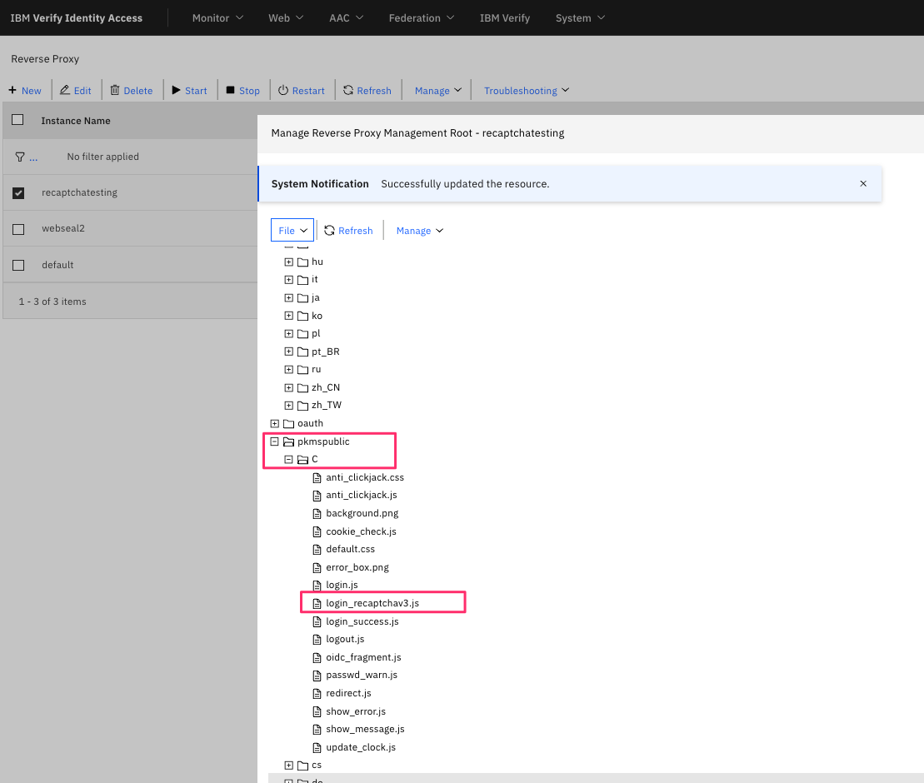Select the passwd_warn.js file
This screenshot has width=924, height=783.
(x=362, y=676)
